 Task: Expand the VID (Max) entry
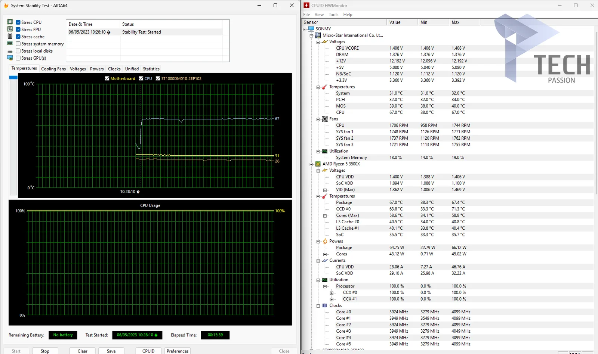325,190
